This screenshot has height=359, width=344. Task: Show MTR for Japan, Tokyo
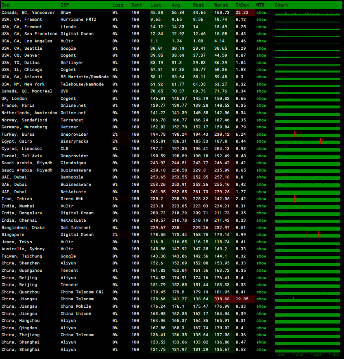tap(261, 242)
